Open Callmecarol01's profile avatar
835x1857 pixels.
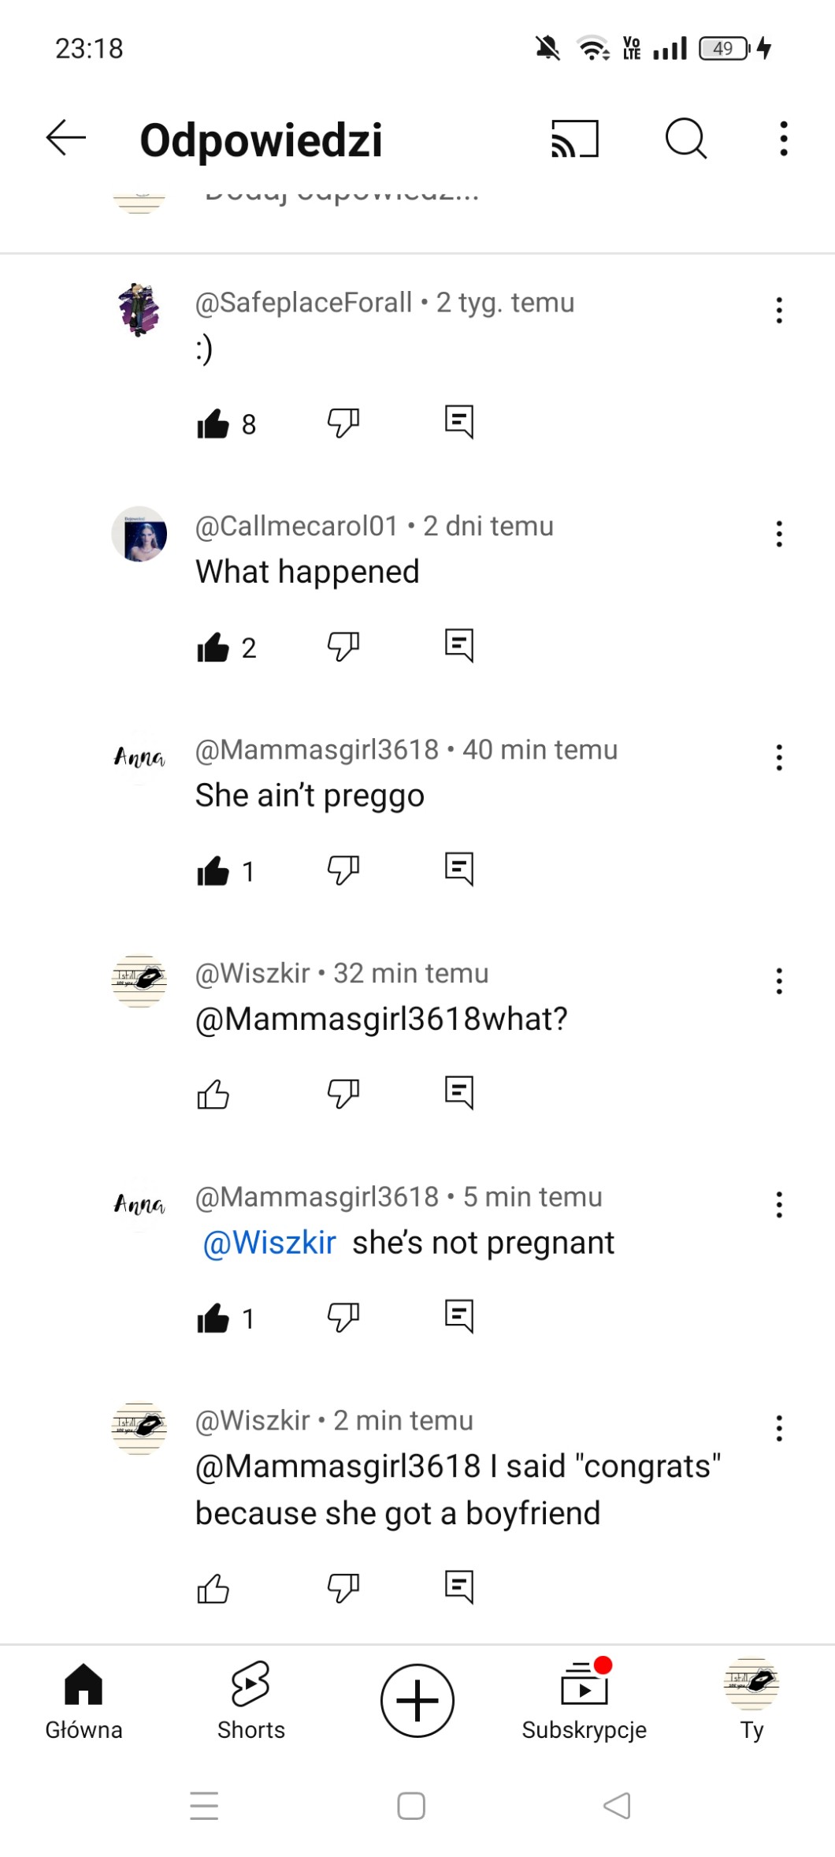click(139, 534)
